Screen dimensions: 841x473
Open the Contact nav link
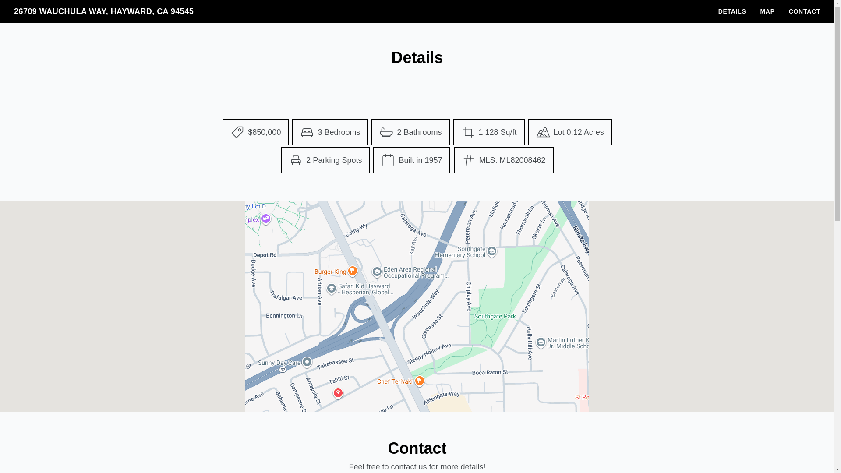tap(805, 11)
